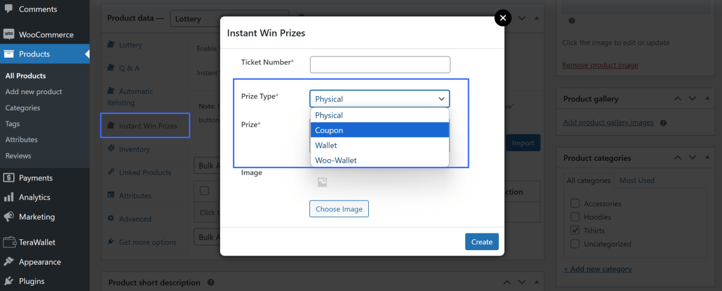Choose Coupon from prize type list
Viewport: 722px width, 291px height.
point(380,130)
